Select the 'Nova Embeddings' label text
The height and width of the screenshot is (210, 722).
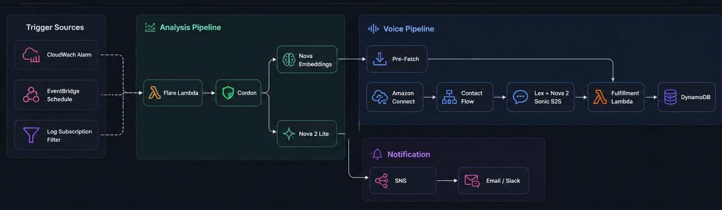pyautogui.click(x=316, y=60)
